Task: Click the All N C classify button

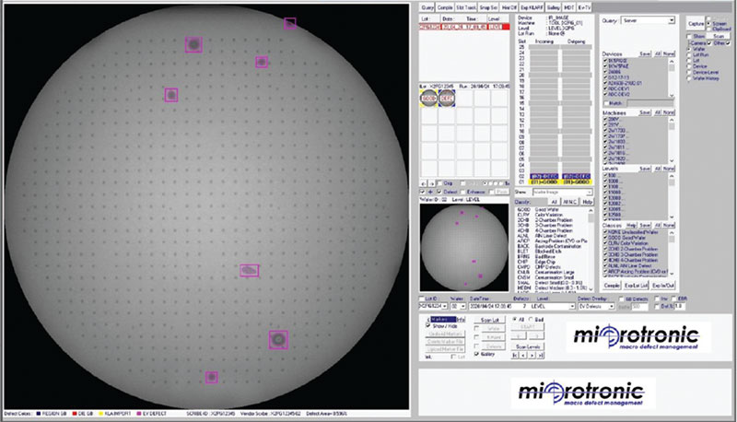Action: [569, 202]
